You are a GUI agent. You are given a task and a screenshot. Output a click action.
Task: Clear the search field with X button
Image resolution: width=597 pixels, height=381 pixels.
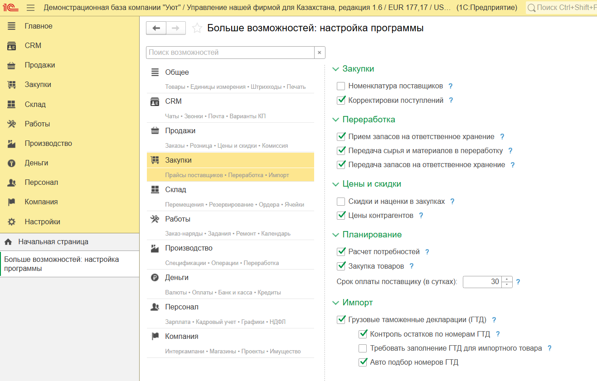[x=319, y=53]
